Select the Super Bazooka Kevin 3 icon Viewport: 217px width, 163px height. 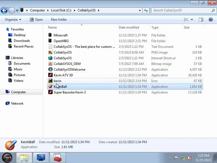coord(50,92)
